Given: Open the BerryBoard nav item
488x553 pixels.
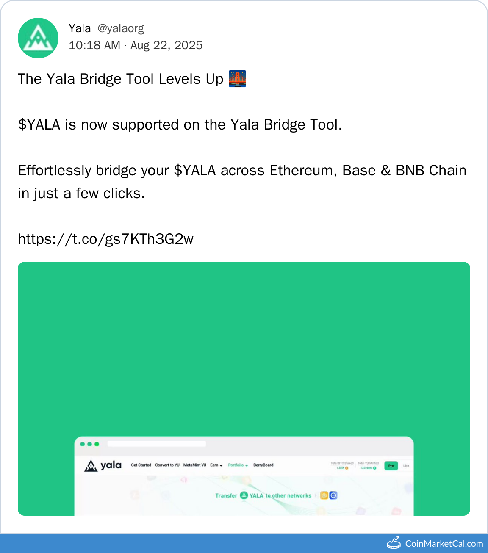Looking at the screenshot, I should click(263, 465).
